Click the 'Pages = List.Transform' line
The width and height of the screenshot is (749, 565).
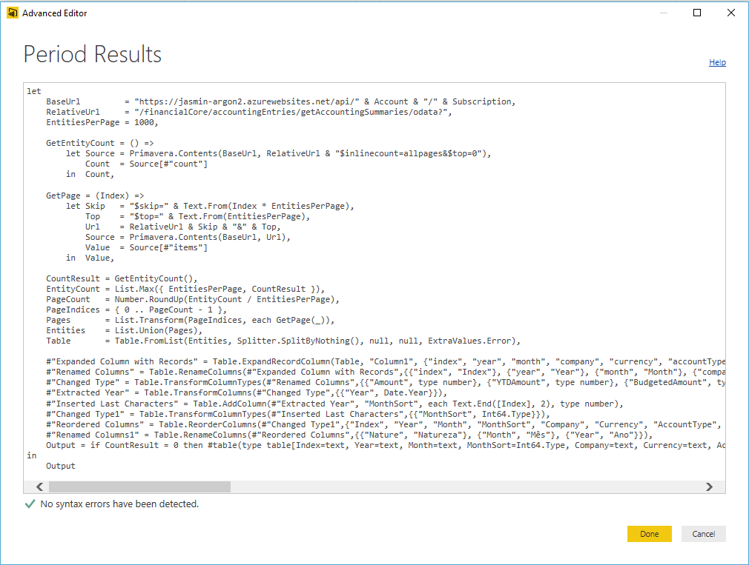190,321
